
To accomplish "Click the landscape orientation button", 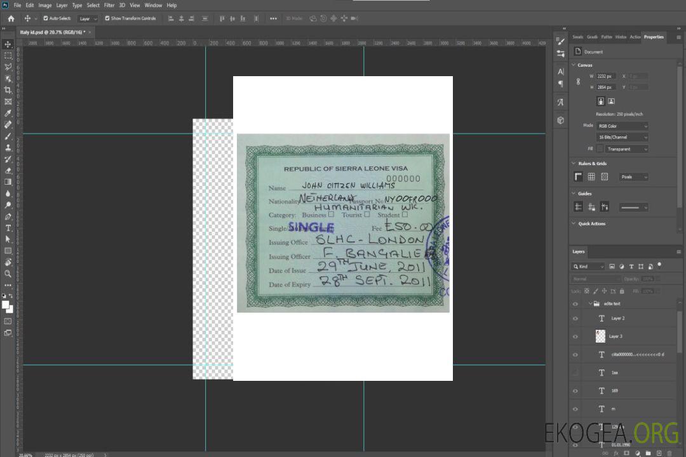I will (x=611, y=101).
